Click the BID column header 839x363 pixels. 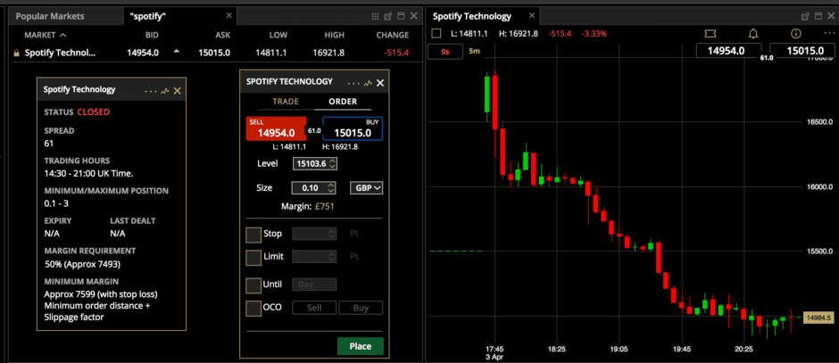[152, 36]
